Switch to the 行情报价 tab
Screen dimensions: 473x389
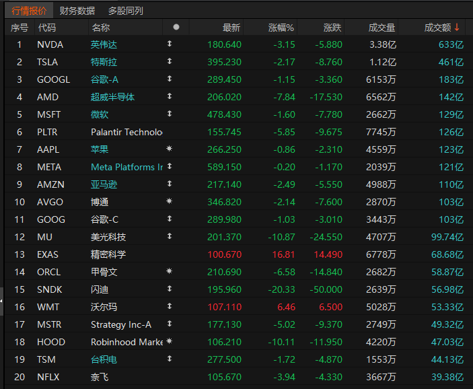tap(29, 11)
